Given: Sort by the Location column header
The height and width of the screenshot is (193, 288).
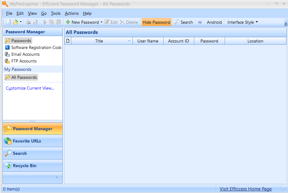Looking at the screenshot, I should click(x=255, y=41).
